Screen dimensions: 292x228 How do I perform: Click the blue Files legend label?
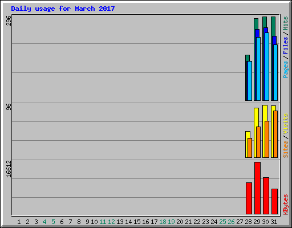(285, 45)
